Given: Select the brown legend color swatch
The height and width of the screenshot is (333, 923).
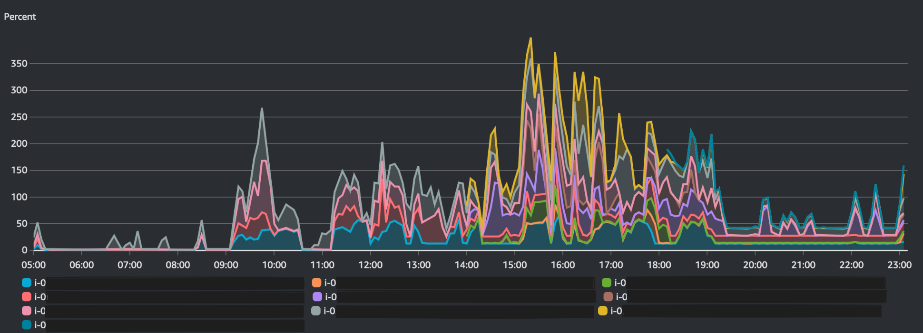Looking at the screenshot, I should coord(608,297).
